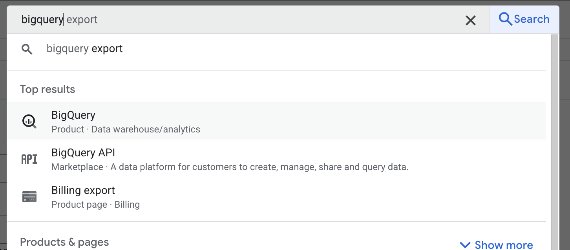This screenshot has height=250, width=570.
Task: Click the Marketplace description under BigQuery API
Action: click(230, 167)
